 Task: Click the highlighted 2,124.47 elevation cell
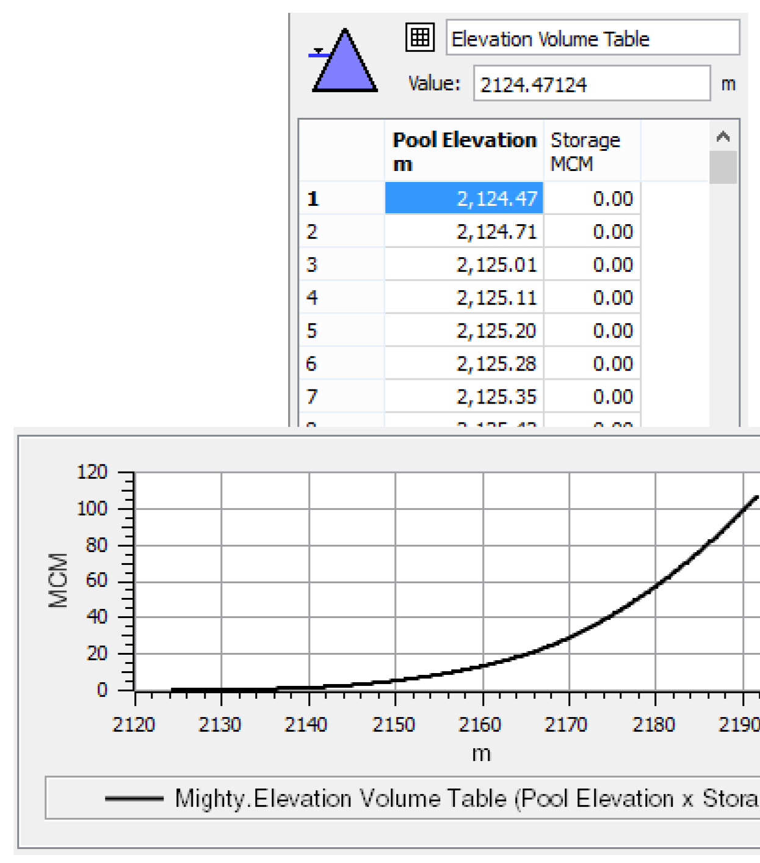click(464, 198)
